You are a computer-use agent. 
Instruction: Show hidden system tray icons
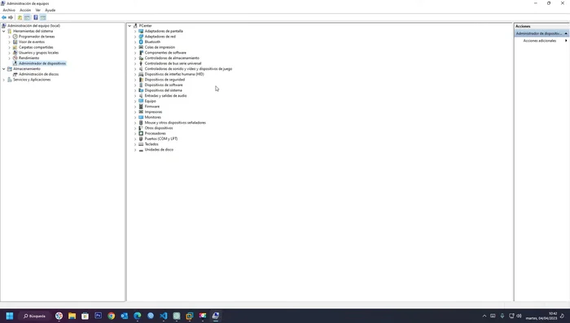point(484,316)
